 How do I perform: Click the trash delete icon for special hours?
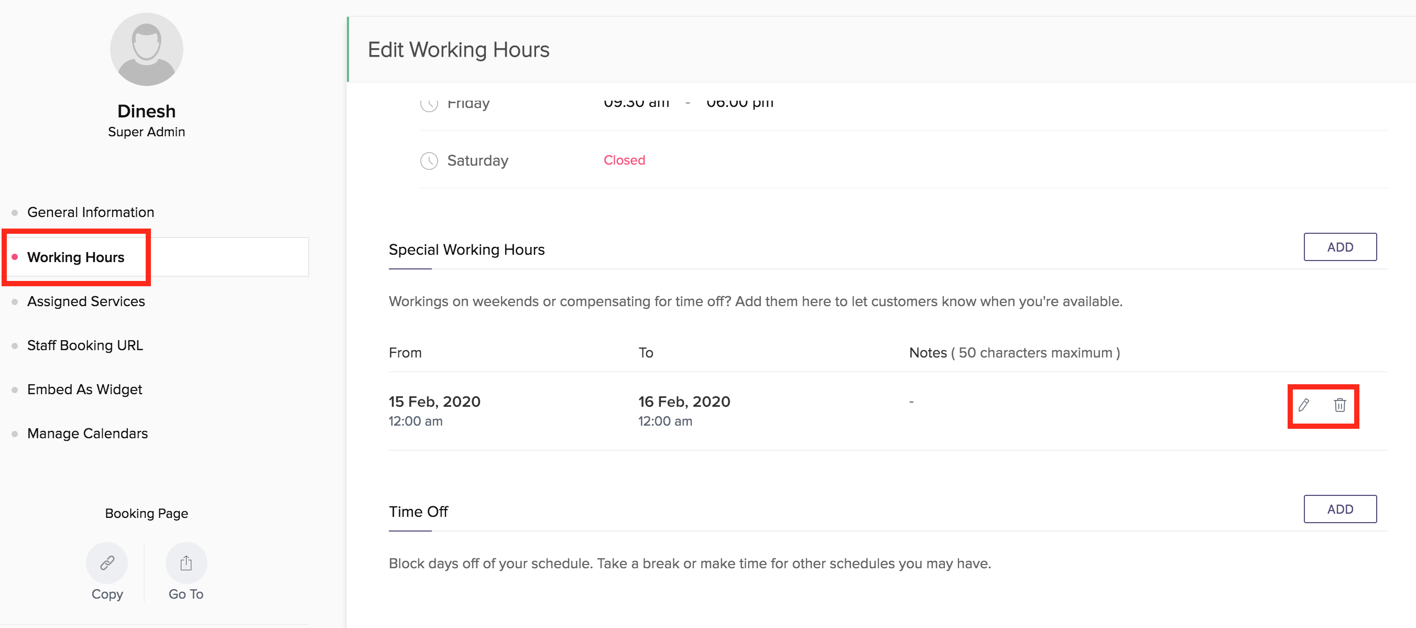1339,405
